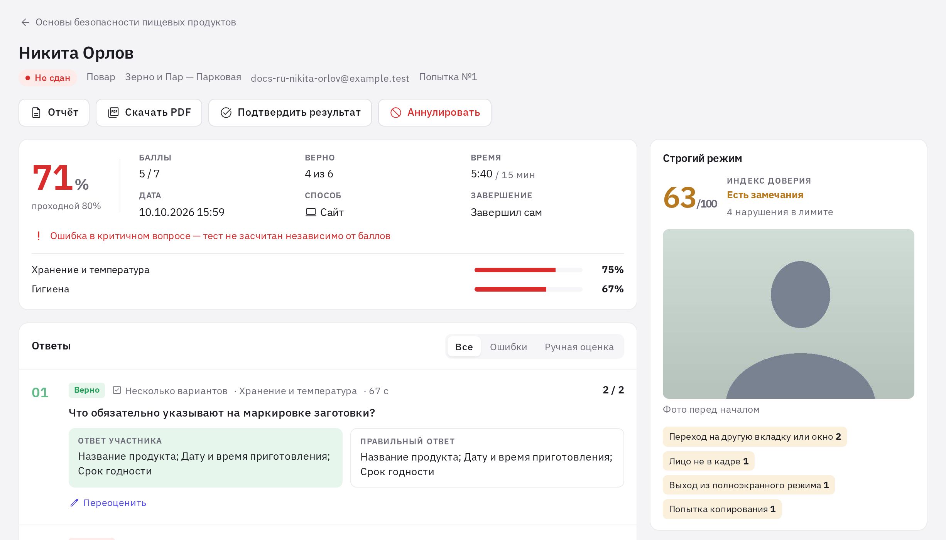This screenshot has width=946, height=540.
Task: Click the Попытка №1 label
Action: point(448,77)
